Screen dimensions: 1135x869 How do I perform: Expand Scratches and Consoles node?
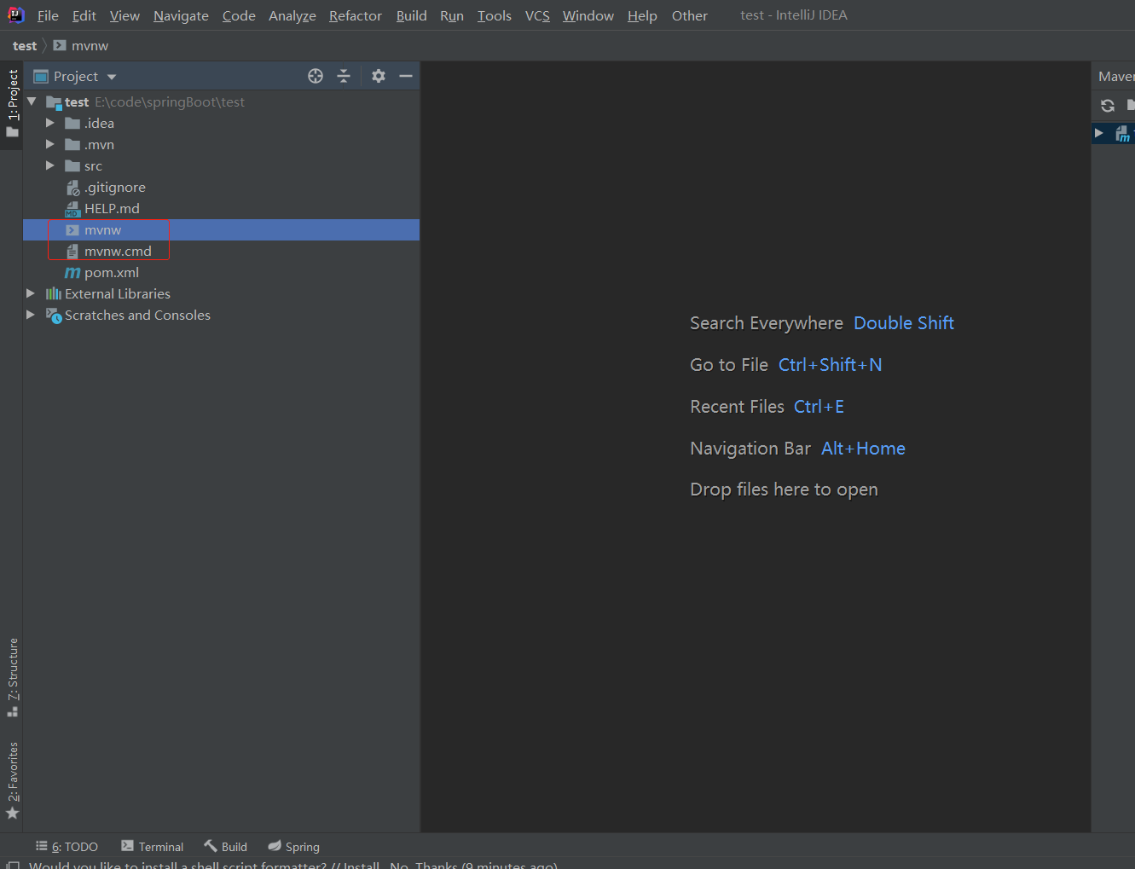tap(31, 315)
